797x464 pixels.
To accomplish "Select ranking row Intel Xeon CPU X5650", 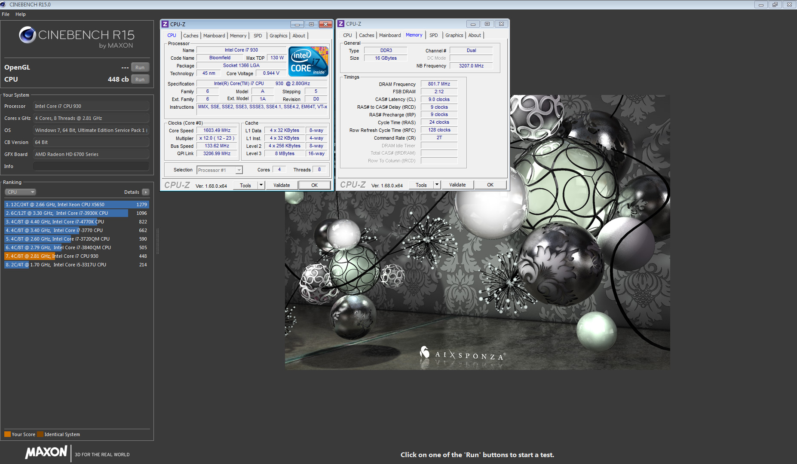I will tap(77, 205).
